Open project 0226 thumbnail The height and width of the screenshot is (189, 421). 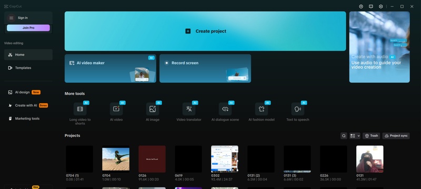click(x=334, y=159)
